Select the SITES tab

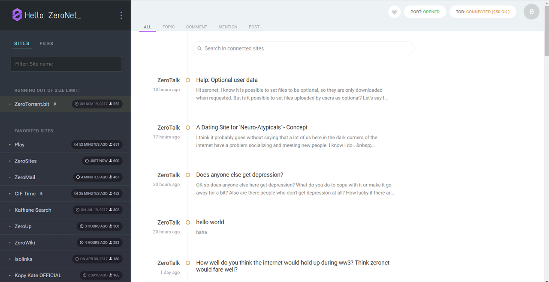(x=22, y=43)
